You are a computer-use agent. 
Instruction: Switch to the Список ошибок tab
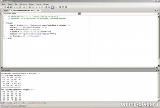pyautogui.click(x=20, y=103)
